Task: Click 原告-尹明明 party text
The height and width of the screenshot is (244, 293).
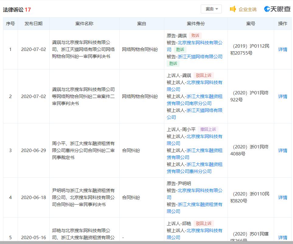Action: 179,183
